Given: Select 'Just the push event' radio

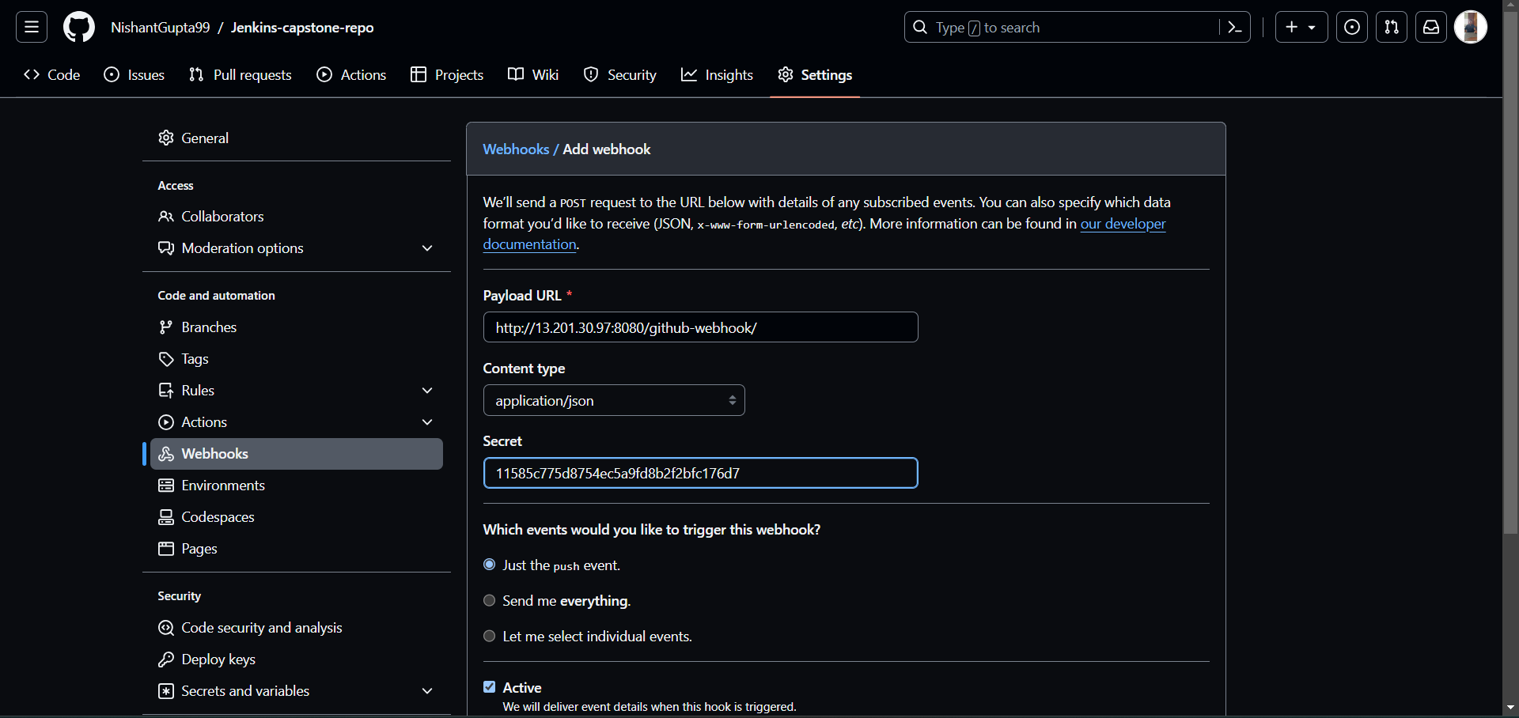Looking at the screenshot, I should click(490, 565).
